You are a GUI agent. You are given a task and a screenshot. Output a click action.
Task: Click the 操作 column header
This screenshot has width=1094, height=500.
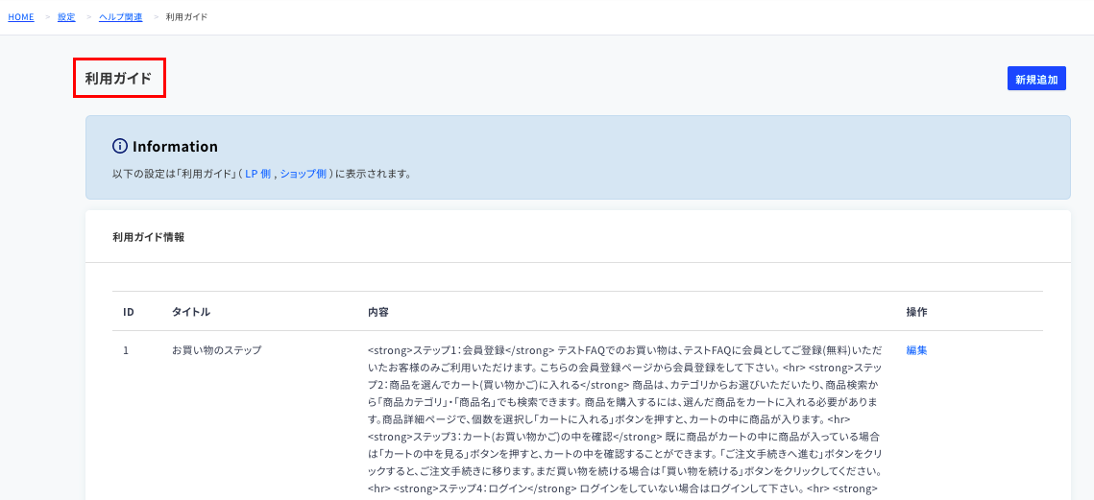916,313
